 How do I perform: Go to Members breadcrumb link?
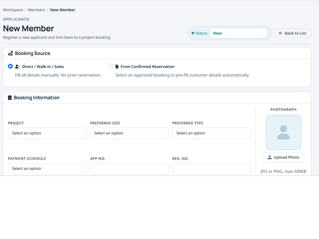click(36, 10)
